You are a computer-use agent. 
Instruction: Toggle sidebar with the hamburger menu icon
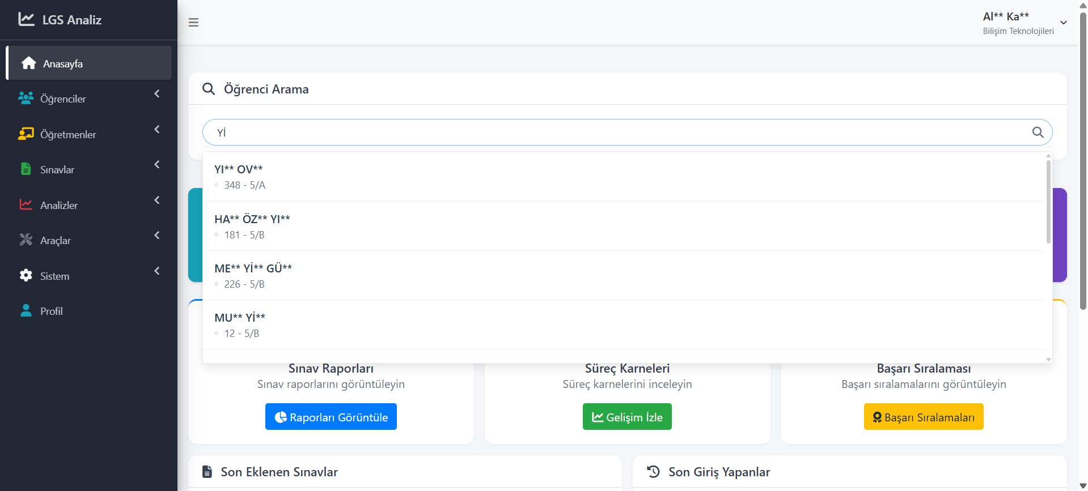point(193,23)
